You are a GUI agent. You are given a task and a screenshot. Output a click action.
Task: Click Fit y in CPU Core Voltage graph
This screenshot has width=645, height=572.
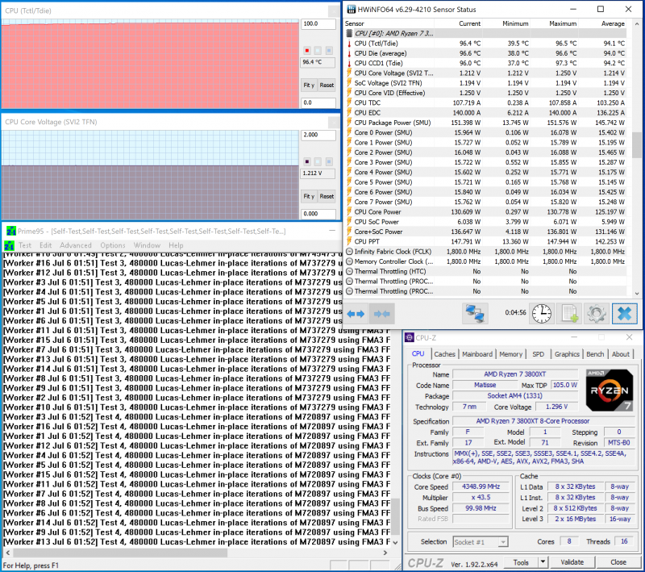point(309,196)
